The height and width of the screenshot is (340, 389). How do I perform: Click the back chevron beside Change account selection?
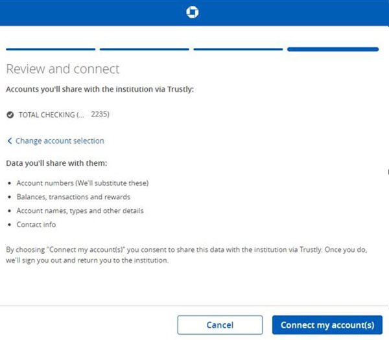(x=10, y=141)
